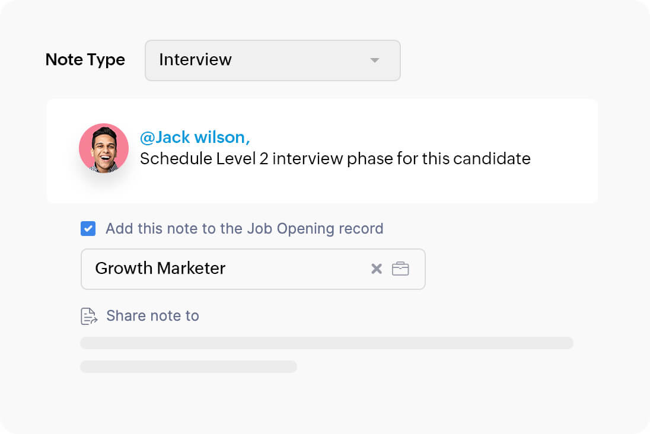Click the Note Type label
Viewport: 650px width, 434px height.
pyautogui.click(x=85, y=60)
